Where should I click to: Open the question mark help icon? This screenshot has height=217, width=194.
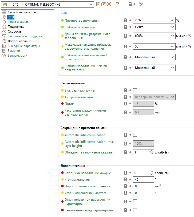(117, 4)
